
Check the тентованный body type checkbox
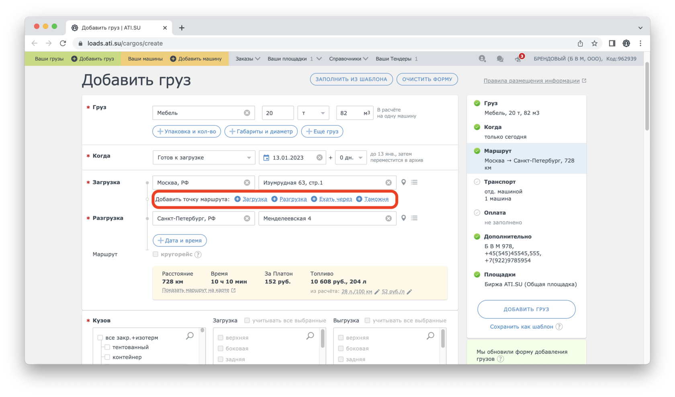pos(107,347)
